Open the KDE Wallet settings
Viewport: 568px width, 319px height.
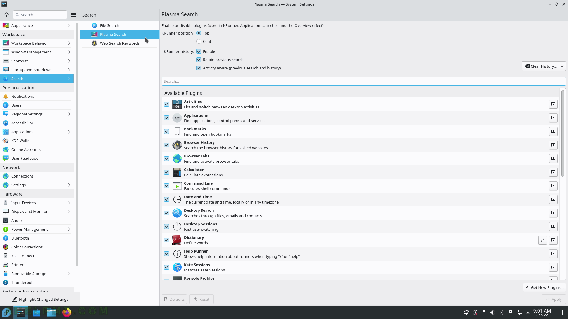point(37,141)
